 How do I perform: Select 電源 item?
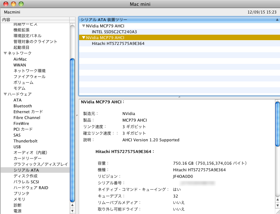17,211
